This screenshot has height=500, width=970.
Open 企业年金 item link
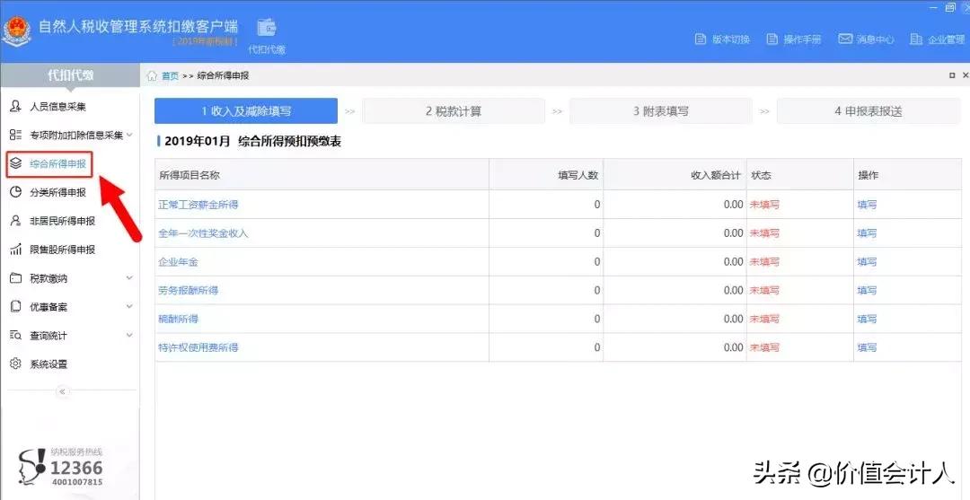pos(178,262)
